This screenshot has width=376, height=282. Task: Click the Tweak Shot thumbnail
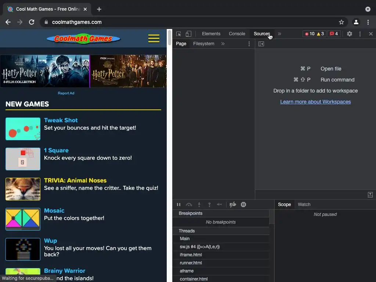coord(23,129)
